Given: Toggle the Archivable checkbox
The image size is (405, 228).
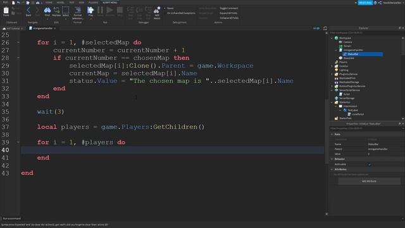Looking at the screenshot, I should [x=370, y=165].
